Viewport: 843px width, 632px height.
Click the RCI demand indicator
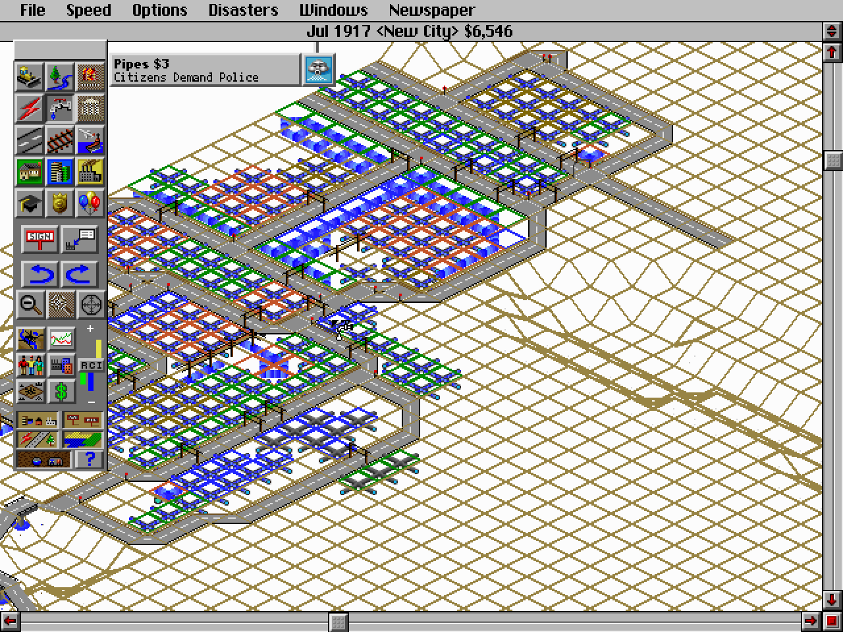tap(91, 365)
